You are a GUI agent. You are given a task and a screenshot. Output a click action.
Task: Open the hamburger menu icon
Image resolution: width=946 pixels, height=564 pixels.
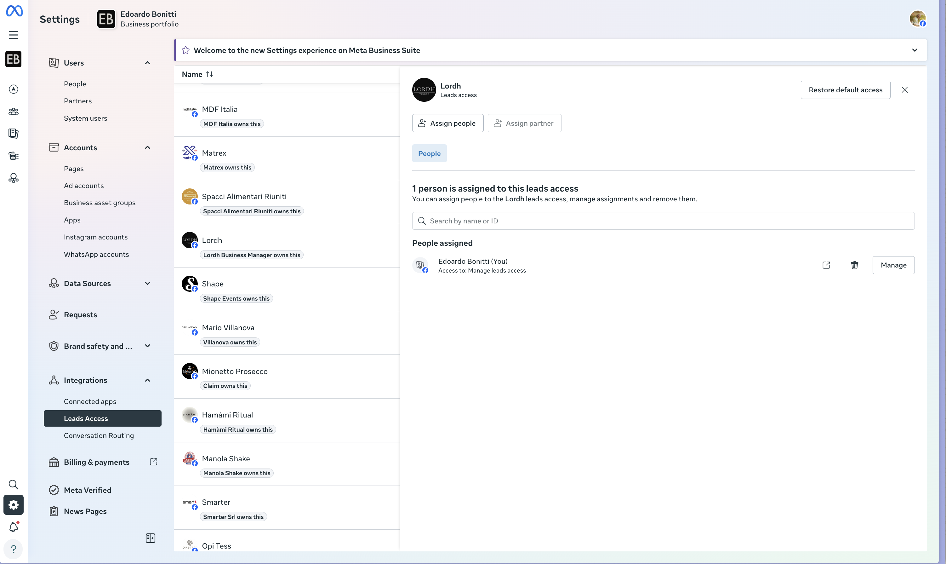click(14, 35)
